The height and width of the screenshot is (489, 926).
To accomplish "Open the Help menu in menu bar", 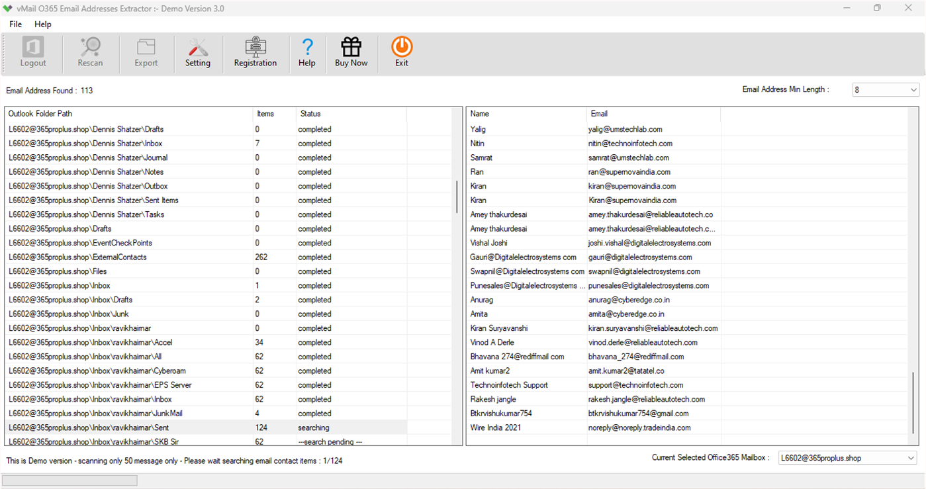I will [x=43, y=24].
